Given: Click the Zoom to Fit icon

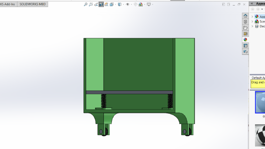Looking at the screenshot, I should 86,4.
